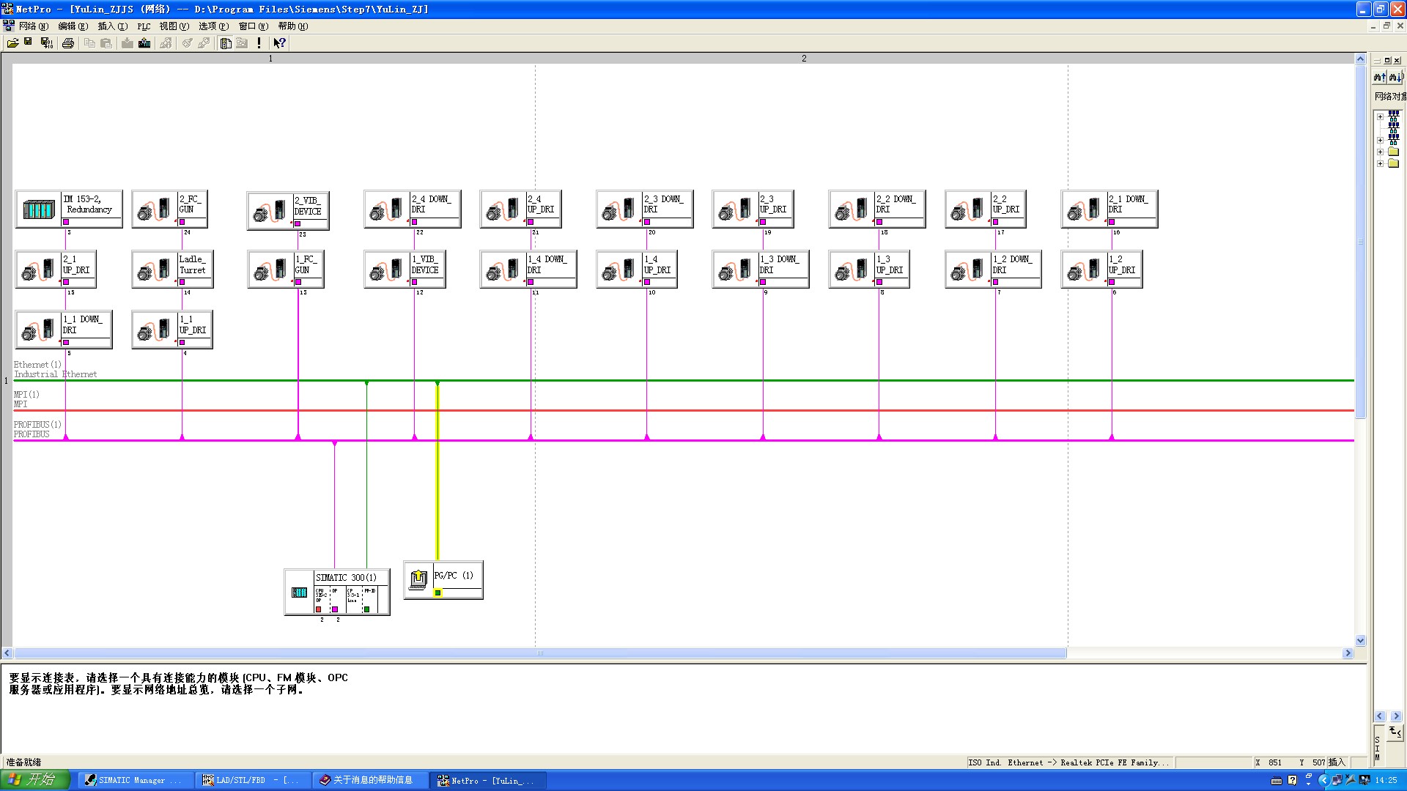
Task: Click the 开始 Start button
Action: pos(34,779)
